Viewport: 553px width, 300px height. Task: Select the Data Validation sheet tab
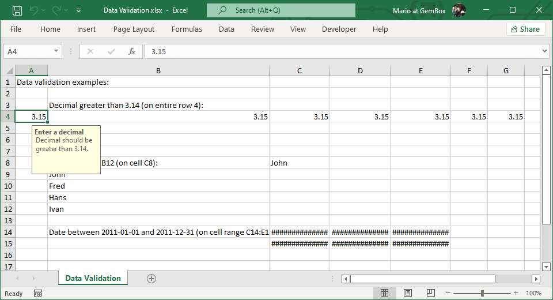click(x=93, y=279)
